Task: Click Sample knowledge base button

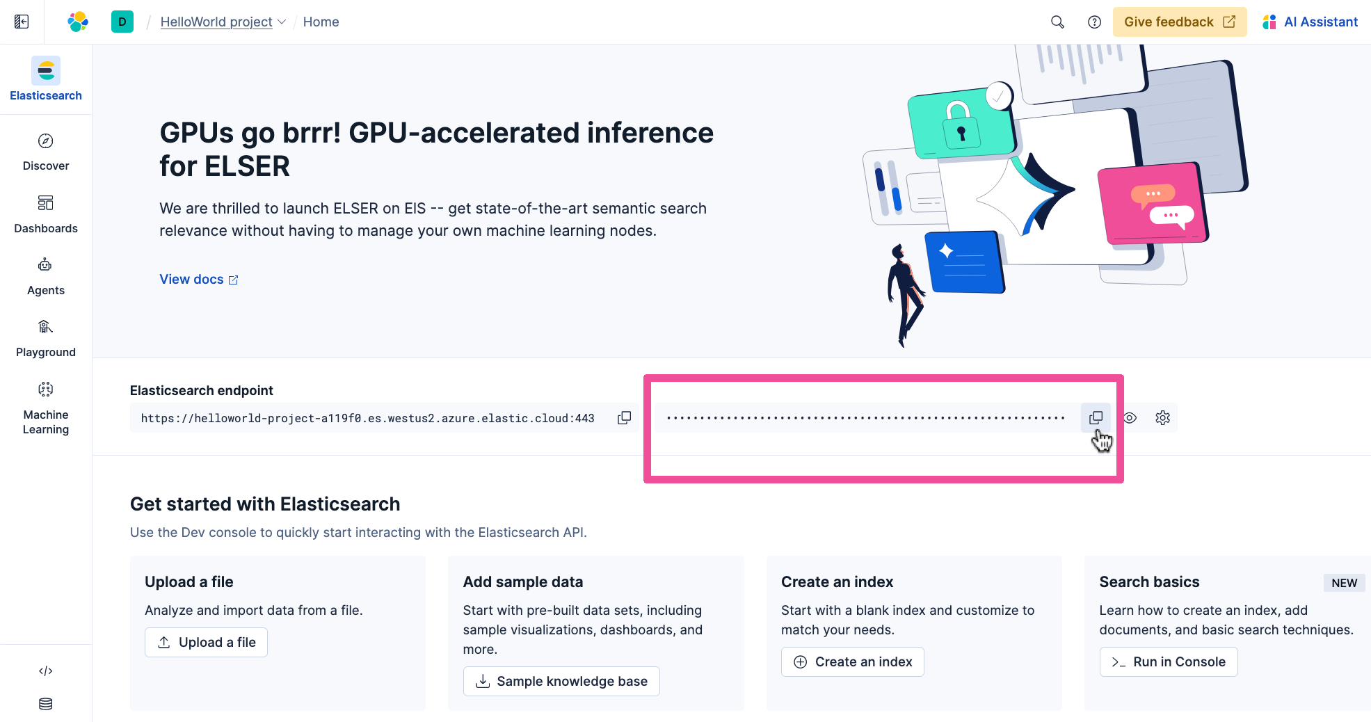Action: [561, 681]
